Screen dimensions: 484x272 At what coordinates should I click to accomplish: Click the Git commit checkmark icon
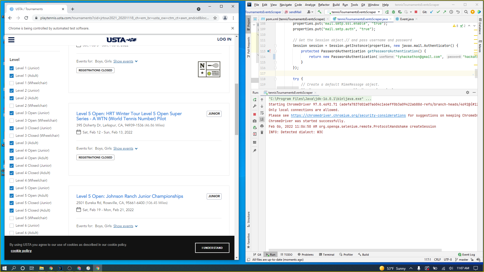[x=438, y=12]
